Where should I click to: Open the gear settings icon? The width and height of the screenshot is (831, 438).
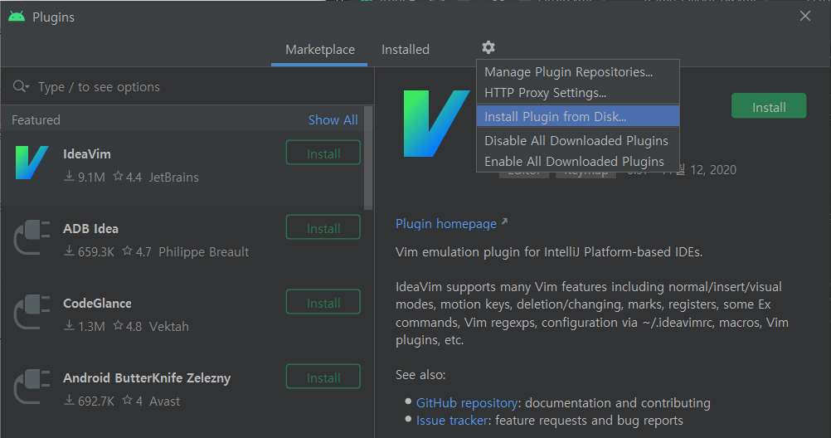pos(488,48)
